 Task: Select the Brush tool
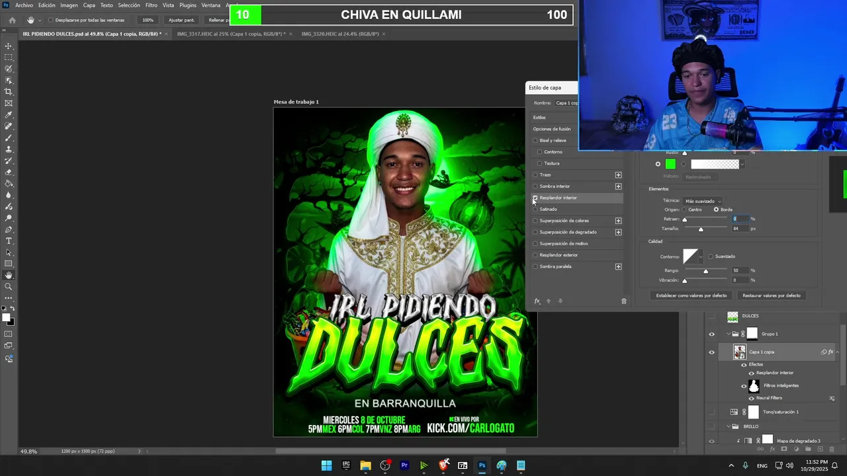[x=9, y=138]
